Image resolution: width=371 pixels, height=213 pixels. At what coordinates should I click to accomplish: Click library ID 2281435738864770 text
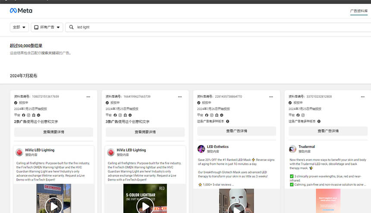(220, 96)
